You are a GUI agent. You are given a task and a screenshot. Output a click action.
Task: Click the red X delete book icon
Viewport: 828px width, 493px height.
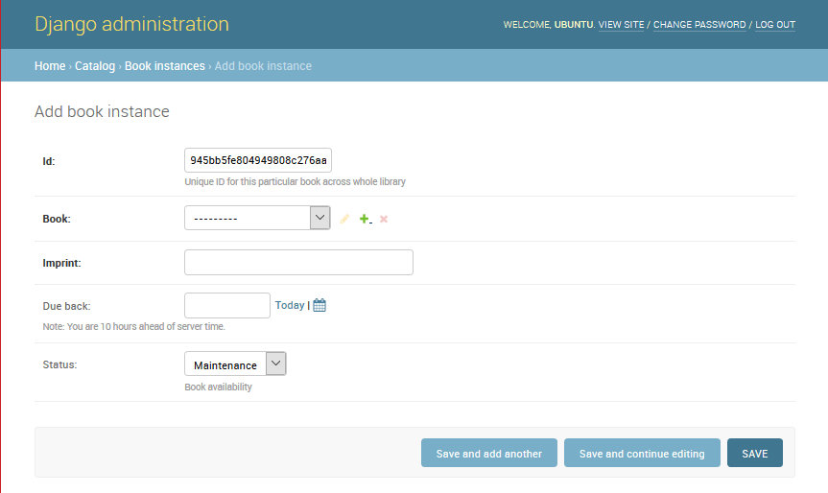click(384, 219)
